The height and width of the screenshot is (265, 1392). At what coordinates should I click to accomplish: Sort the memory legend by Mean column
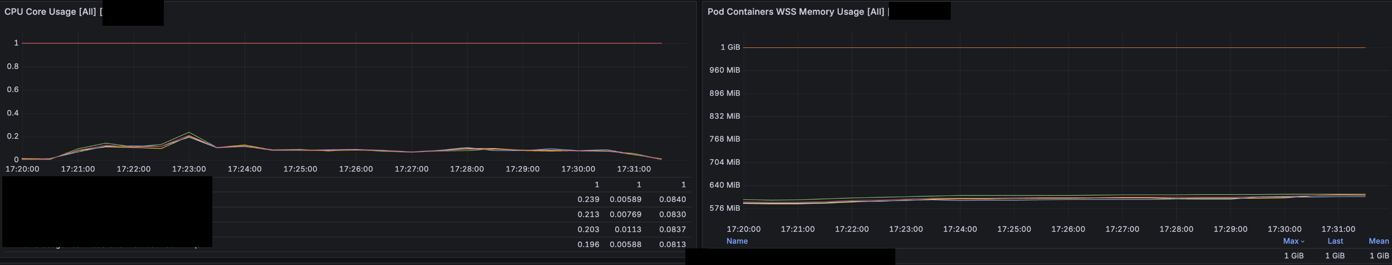click(x=1378, y=241)
